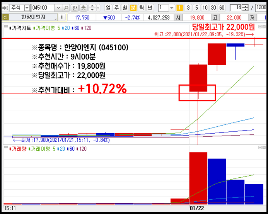Click the 20-period volume average legend
Screen dimensions: 268x214
[x=61, y=149]
